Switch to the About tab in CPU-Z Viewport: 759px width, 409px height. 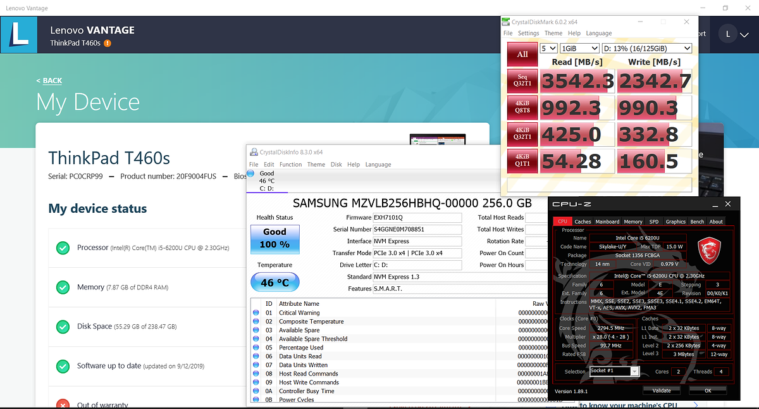coord(716,222)
